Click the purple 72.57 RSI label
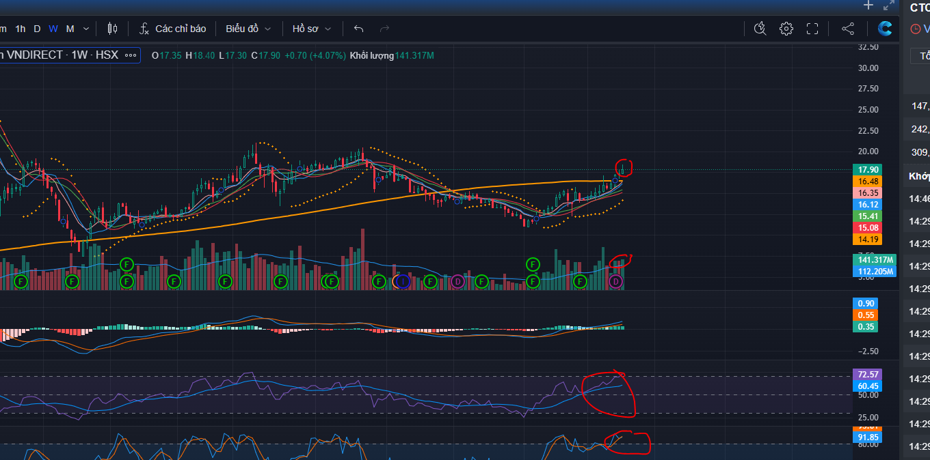 867,375
